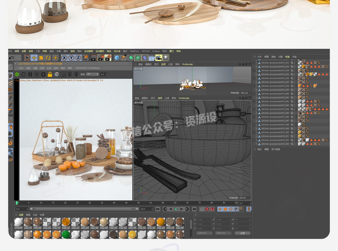Click the end frame 90 F stepper field
338x251 pixels.
(x=146, y=209)
